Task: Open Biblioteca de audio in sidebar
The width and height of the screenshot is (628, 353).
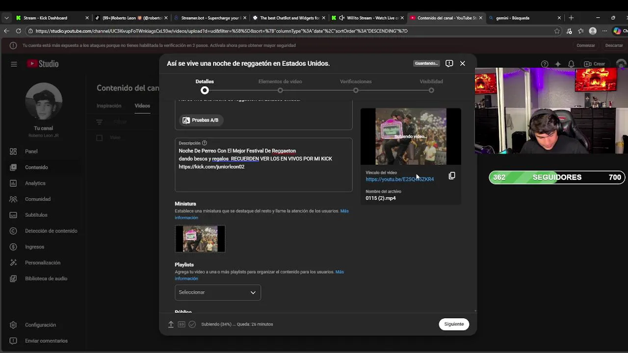Action: [x=46, y=278]
